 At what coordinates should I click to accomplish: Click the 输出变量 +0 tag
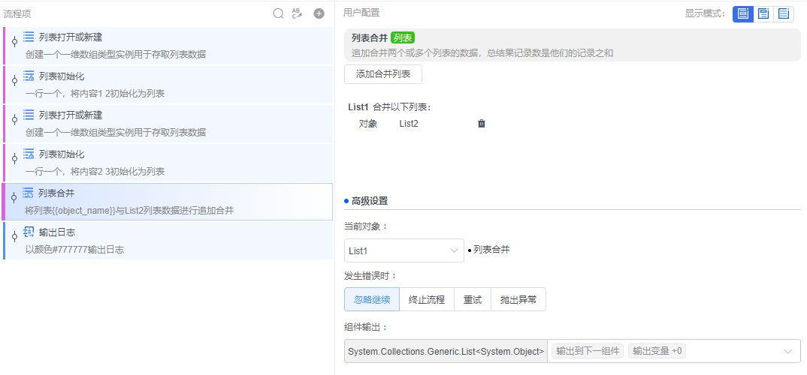click(x=657, y=351)
